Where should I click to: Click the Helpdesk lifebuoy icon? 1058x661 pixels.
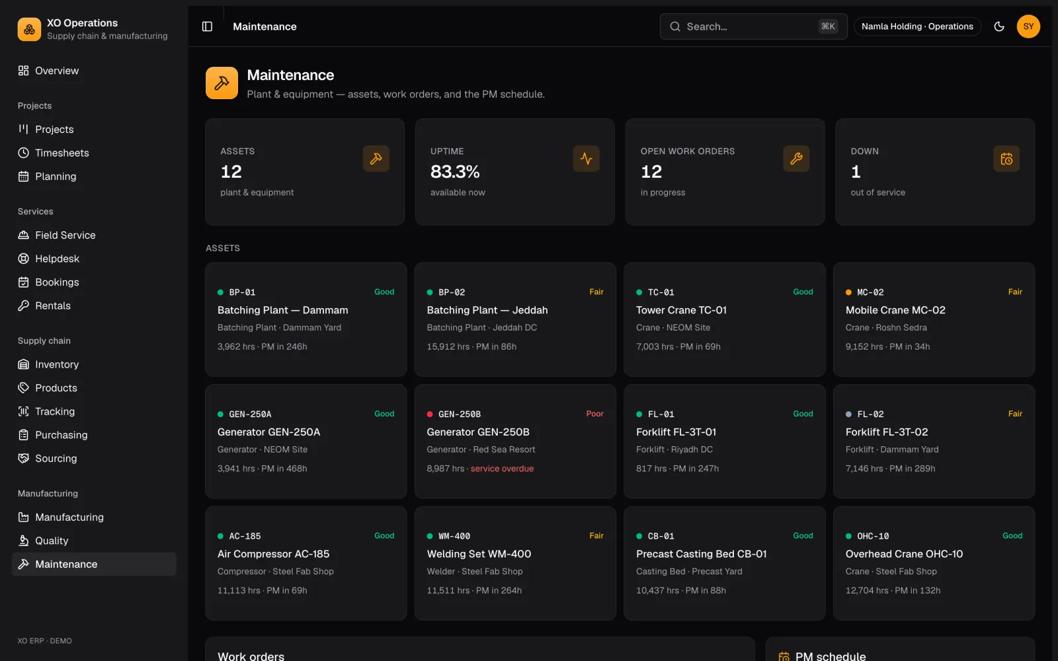coord(24,258)
